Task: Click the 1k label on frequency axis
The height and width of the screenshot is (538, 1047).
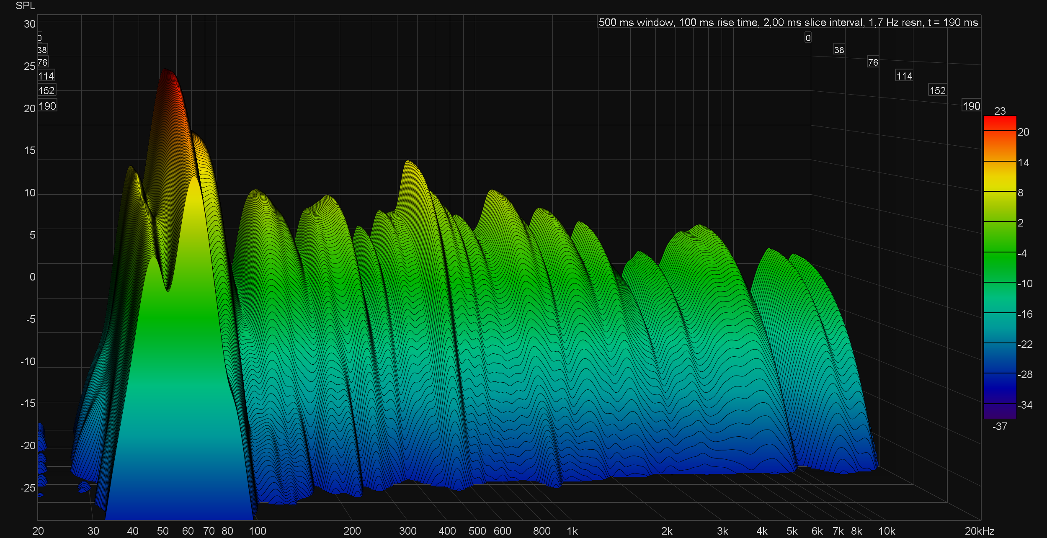Action: (x=572, y=531)
